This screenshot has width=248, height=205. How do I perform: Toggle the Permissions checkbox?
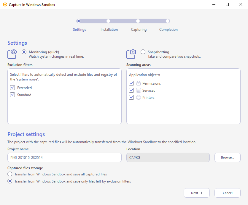click(x=131, y=83)
